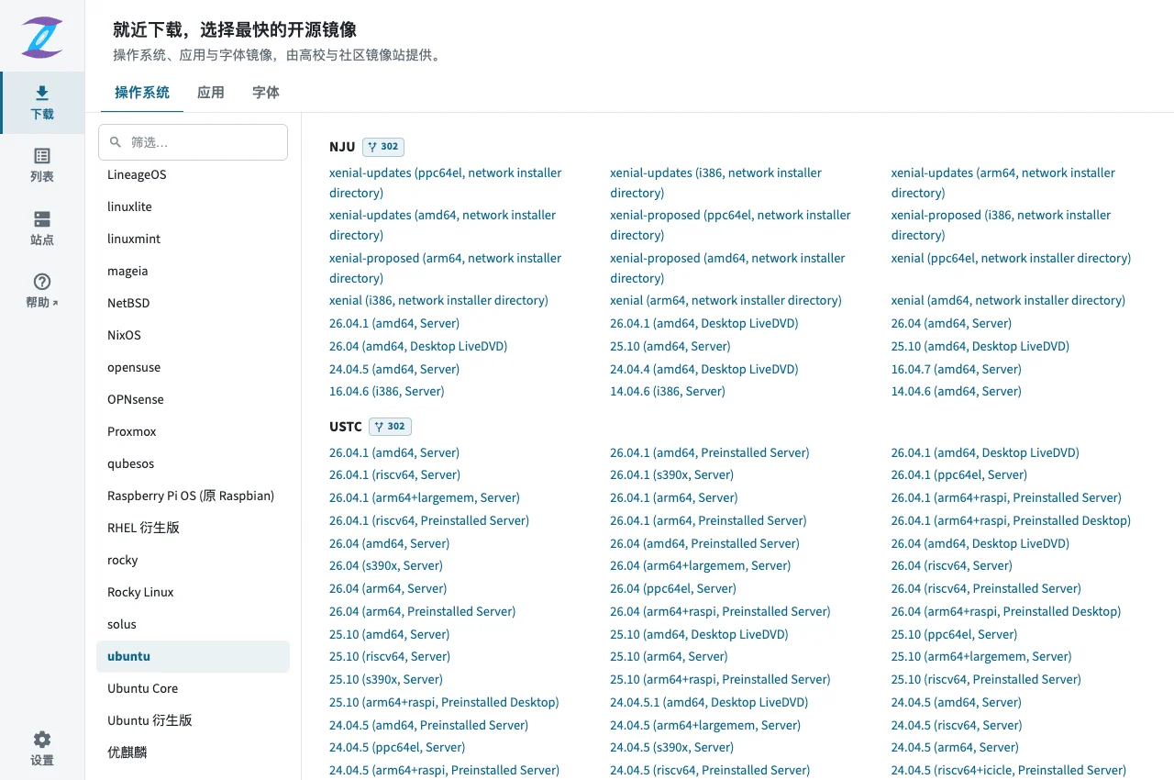1174x780 pixels.
Task: Select Raspberry Pi OS (原 Raspbian) entry
Action: [x=193, y=496]
